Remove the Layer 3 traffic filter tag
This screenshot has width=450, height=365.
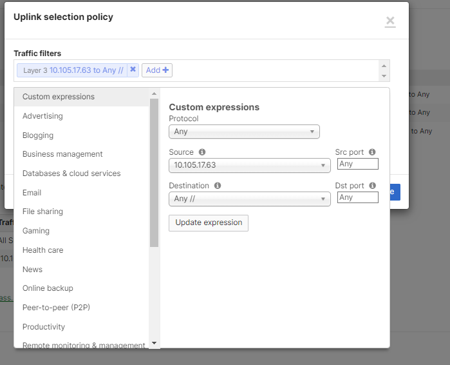[x=133, y=70]
